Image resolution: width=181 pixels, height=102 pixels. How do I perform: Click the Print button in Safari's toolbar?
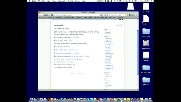[133, 15]
